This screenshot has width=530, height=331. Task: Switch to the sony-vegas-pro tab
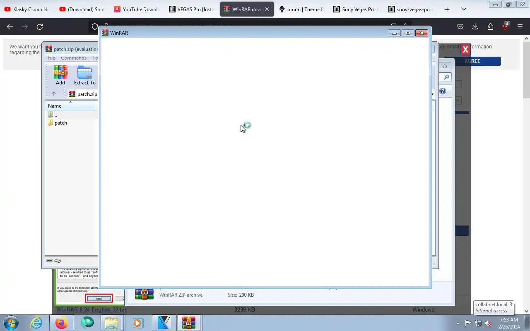(x=411, y=9)
